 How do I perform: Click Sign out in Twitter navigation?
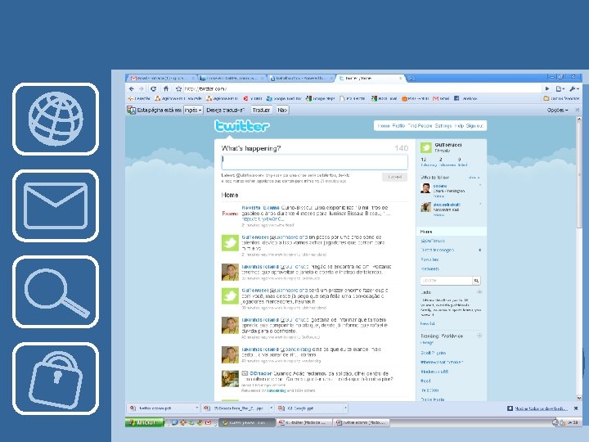pyautogui.click(x=474, y=125)
